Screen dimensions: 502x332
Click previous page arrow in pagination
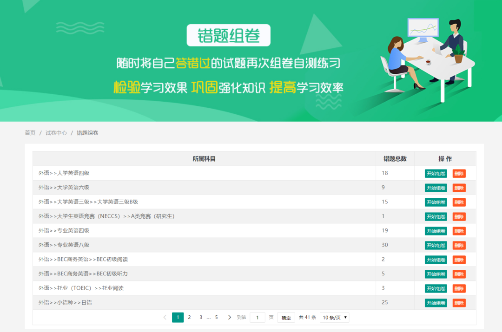point(165,318)
